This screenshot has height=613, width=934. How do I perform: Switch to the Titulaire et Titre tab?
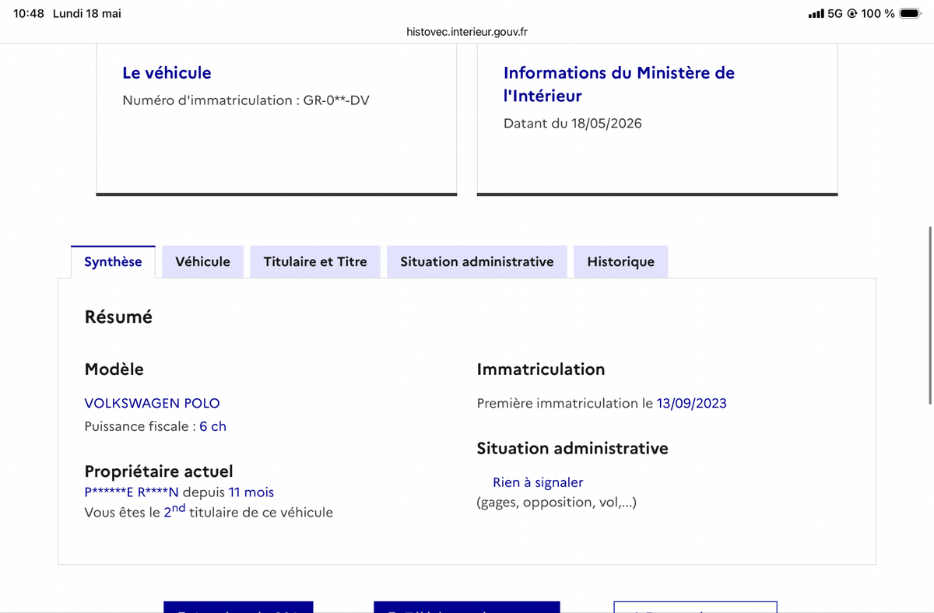point(315,261)
